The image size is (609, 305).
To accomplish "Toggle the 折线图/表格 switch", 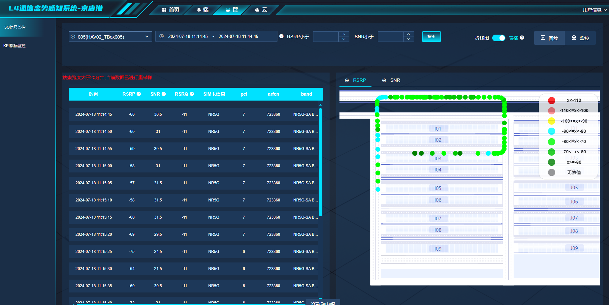I will [x=498, y=38].
